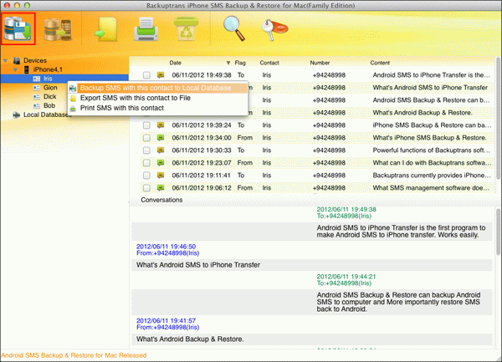Click conversation text 'What's Android SMS to iPhone Transfer'
The image size is (502, 362).
pos(198,265)
